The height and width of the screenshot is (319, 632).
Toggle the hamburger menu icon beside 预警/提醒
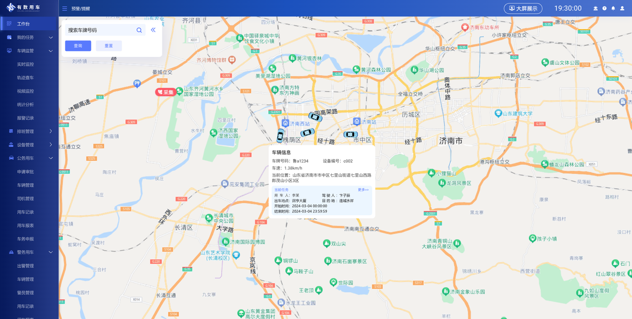(64, 9)
